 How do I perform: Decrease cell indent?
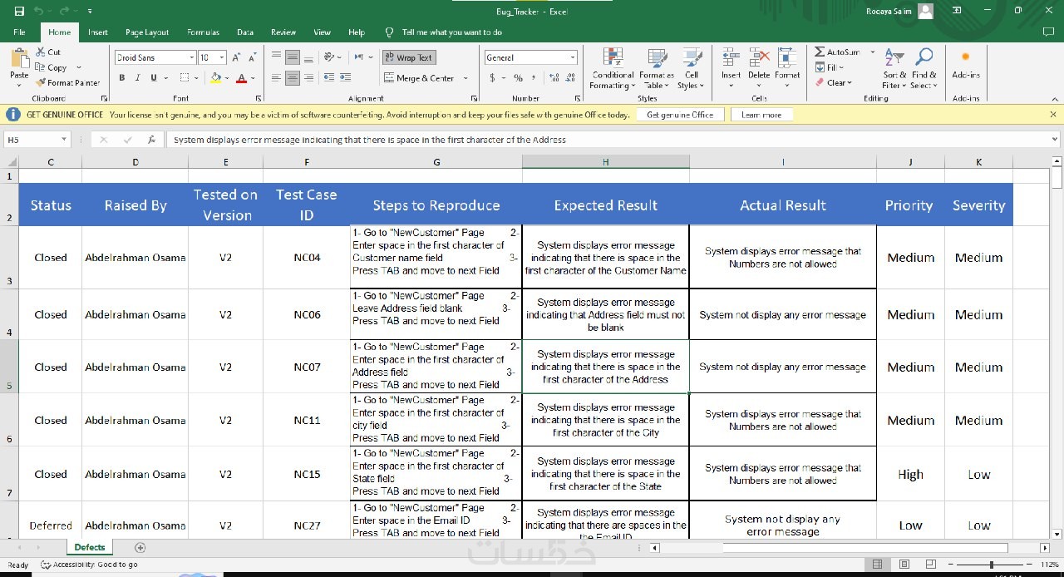331,78
